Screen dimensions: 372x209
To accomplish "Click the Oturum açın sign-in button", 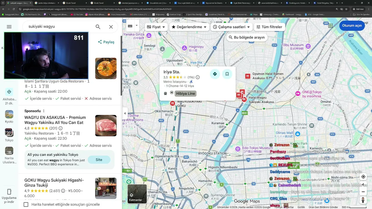I will [352, 26].
